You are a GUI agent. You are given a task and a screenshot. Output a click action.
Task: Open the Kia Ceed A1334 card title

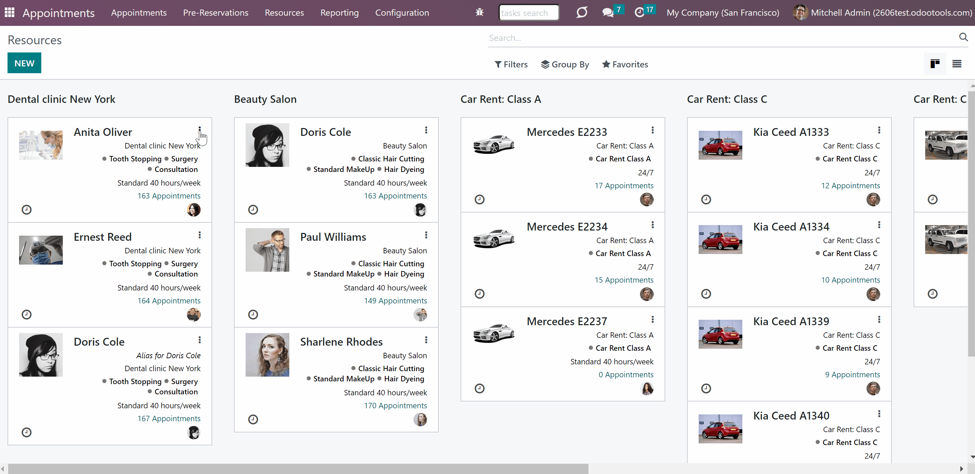click(791, 226)
